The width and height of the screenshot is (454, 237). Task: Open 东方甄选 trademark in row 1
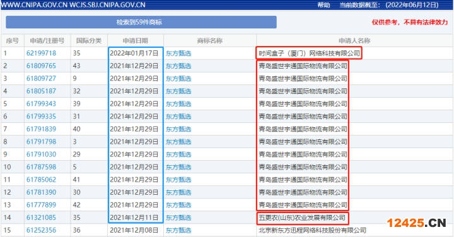[178, 53]
